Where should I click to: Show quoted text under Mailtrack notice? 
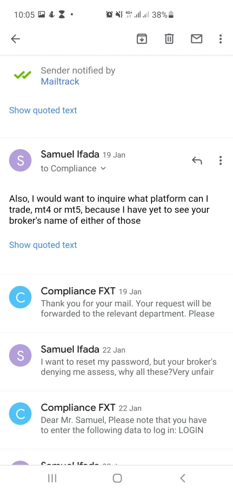click(43, 110)
